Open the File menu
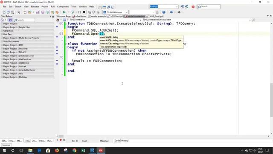Viewport: 273px width, 154px height. (x=5, y=7)
